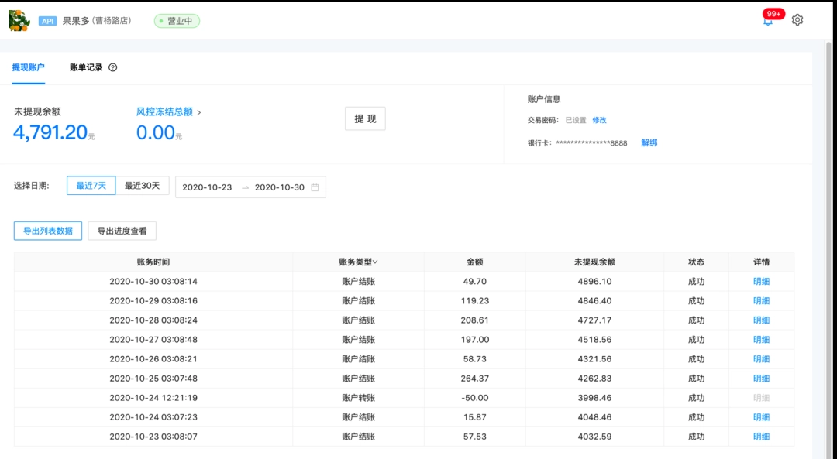
Task: Expand the start date picker 2020-10-23
Action: click(x=209, y=187)
